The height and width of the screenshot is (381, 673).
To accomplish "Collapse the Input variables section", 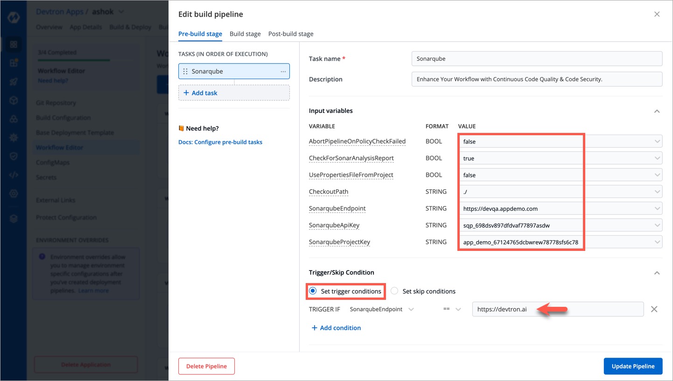I will pyautogui.click(x=657, y=111).
